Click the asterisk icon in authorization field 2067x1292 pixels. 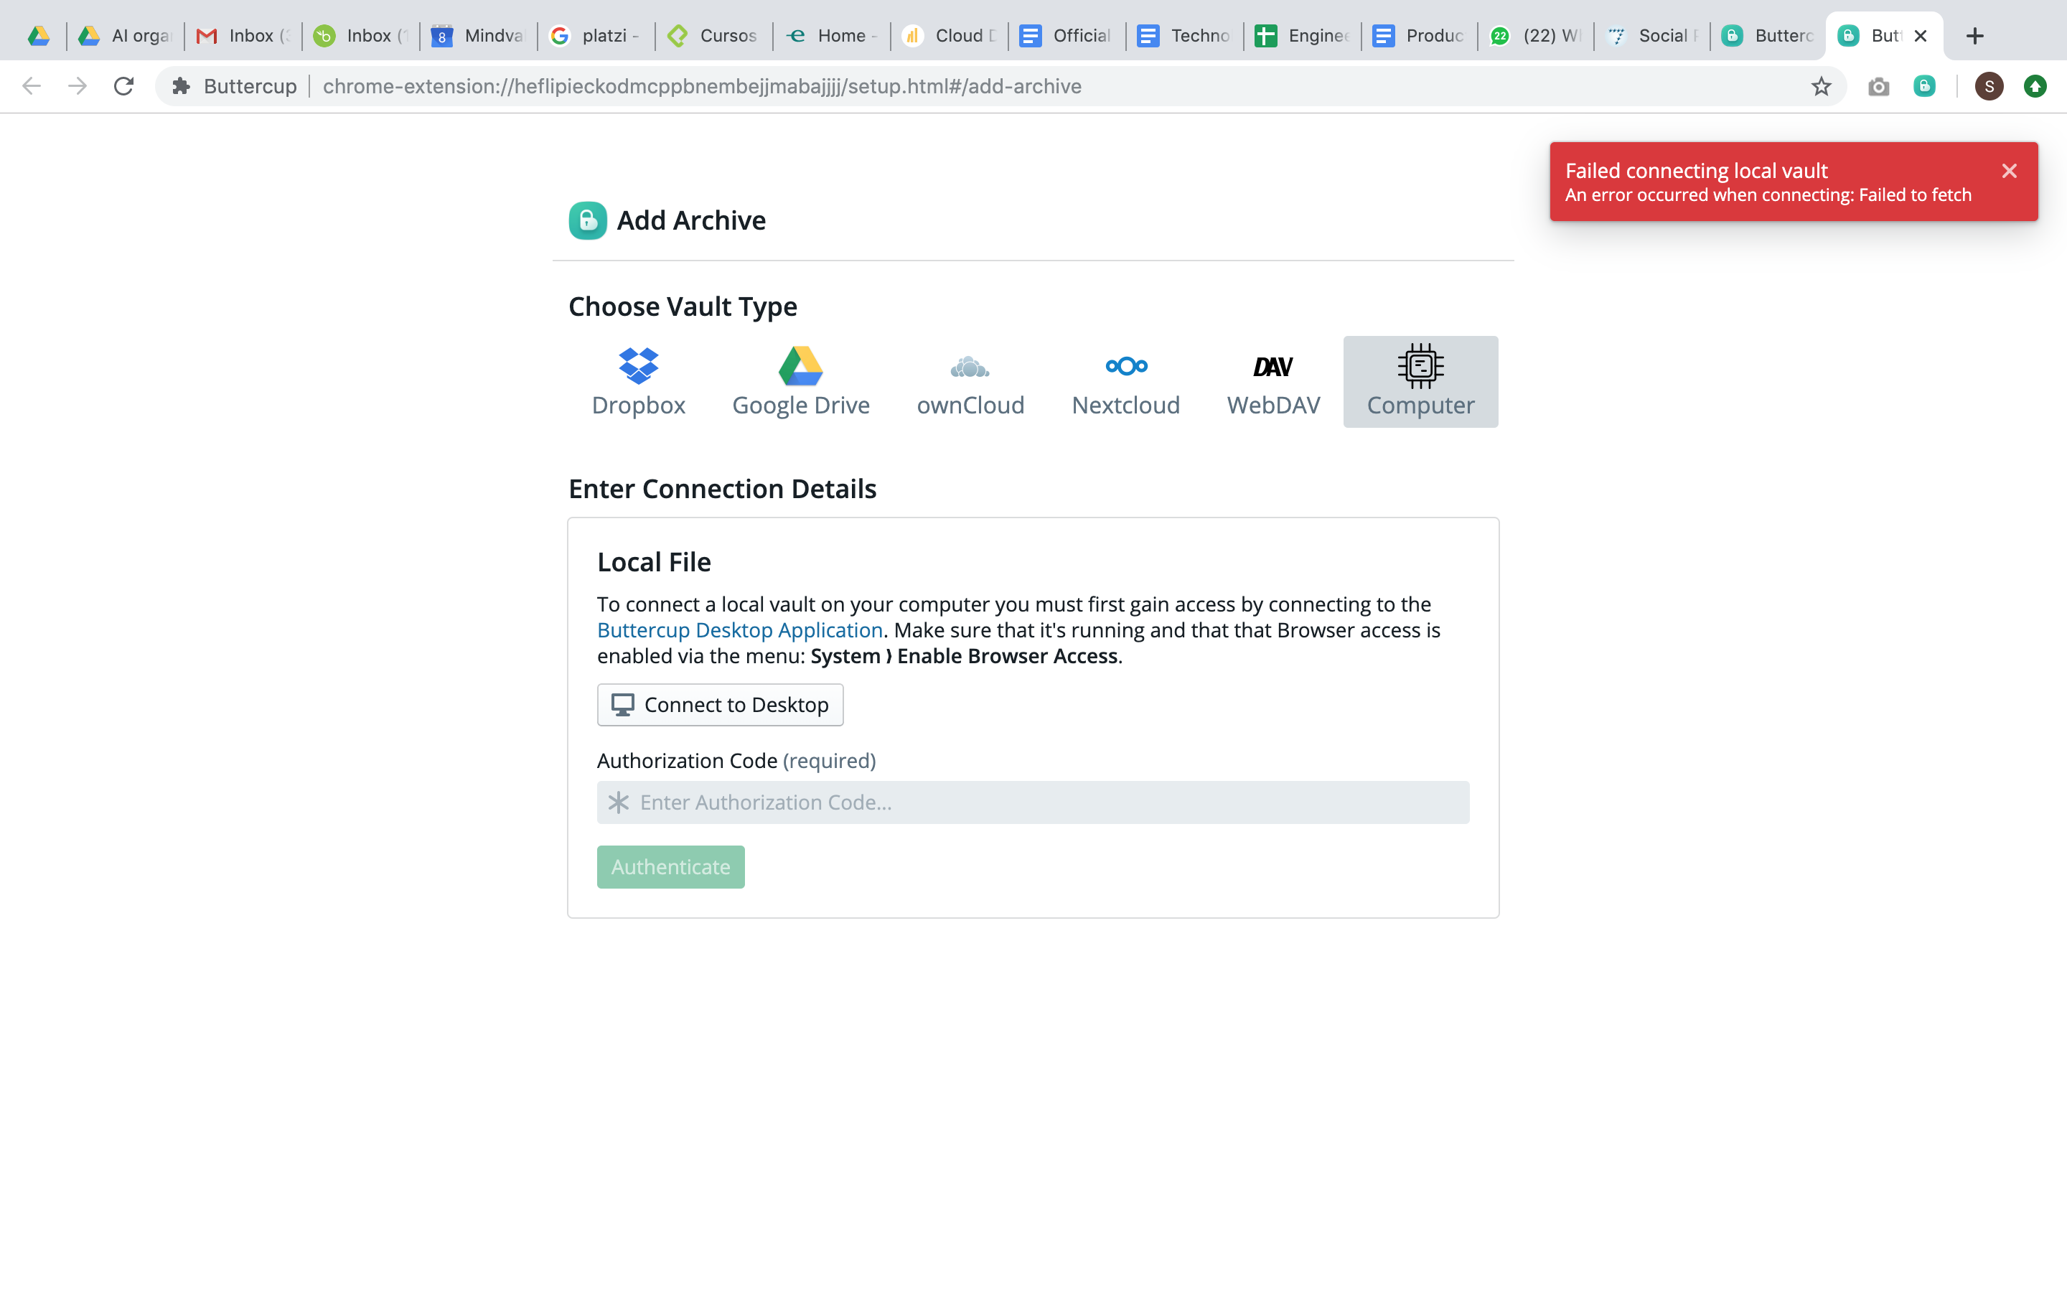pos(619,802)
